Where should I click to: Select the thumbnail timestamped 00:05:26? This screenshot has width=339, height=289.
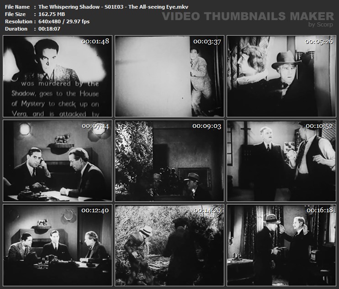(281, 76)
